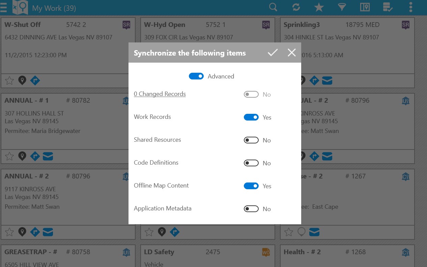
Task: Click the refresh sync icon in toolbar
Action: pyautogui.click(x=296, y=7)
